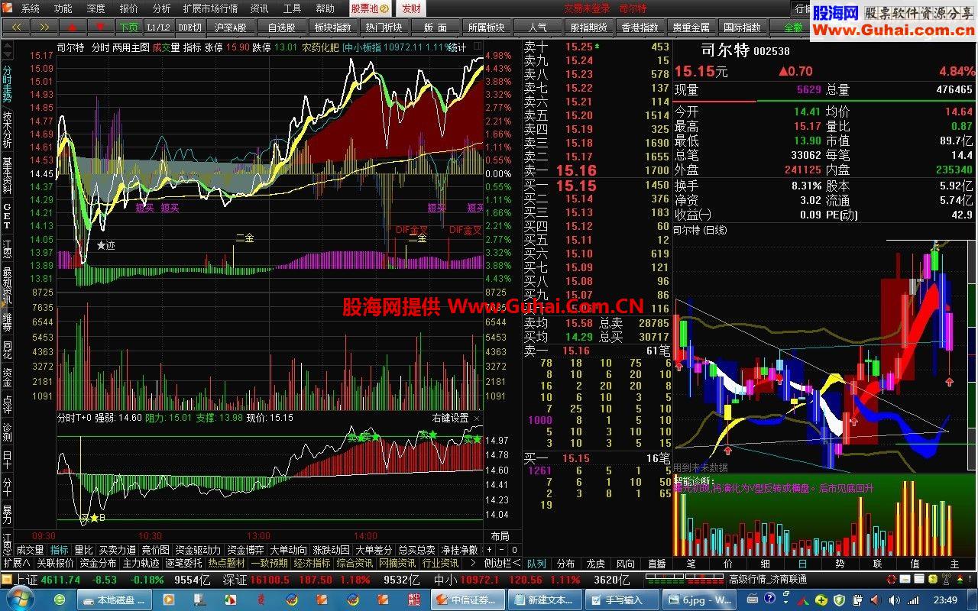This screenshot has width=978, height=611.
Task: Open the 报价 menu
Action: 129,8
